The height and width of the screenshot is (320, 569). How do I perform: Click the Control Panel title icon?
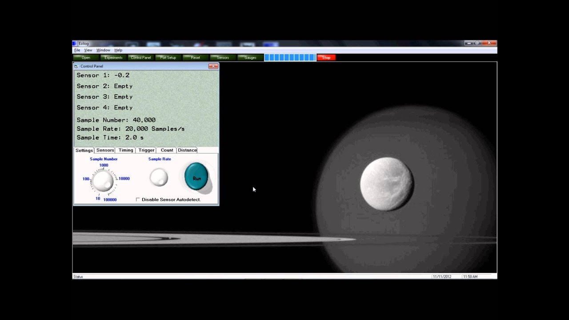click(76, 66)
